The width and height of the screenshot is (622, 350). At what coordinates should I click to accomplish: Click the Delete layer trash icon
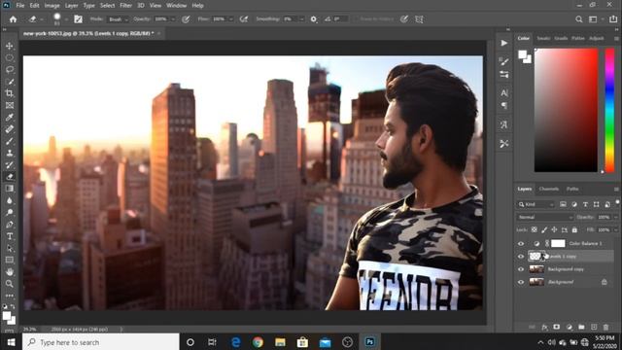(x=605, y=327)
